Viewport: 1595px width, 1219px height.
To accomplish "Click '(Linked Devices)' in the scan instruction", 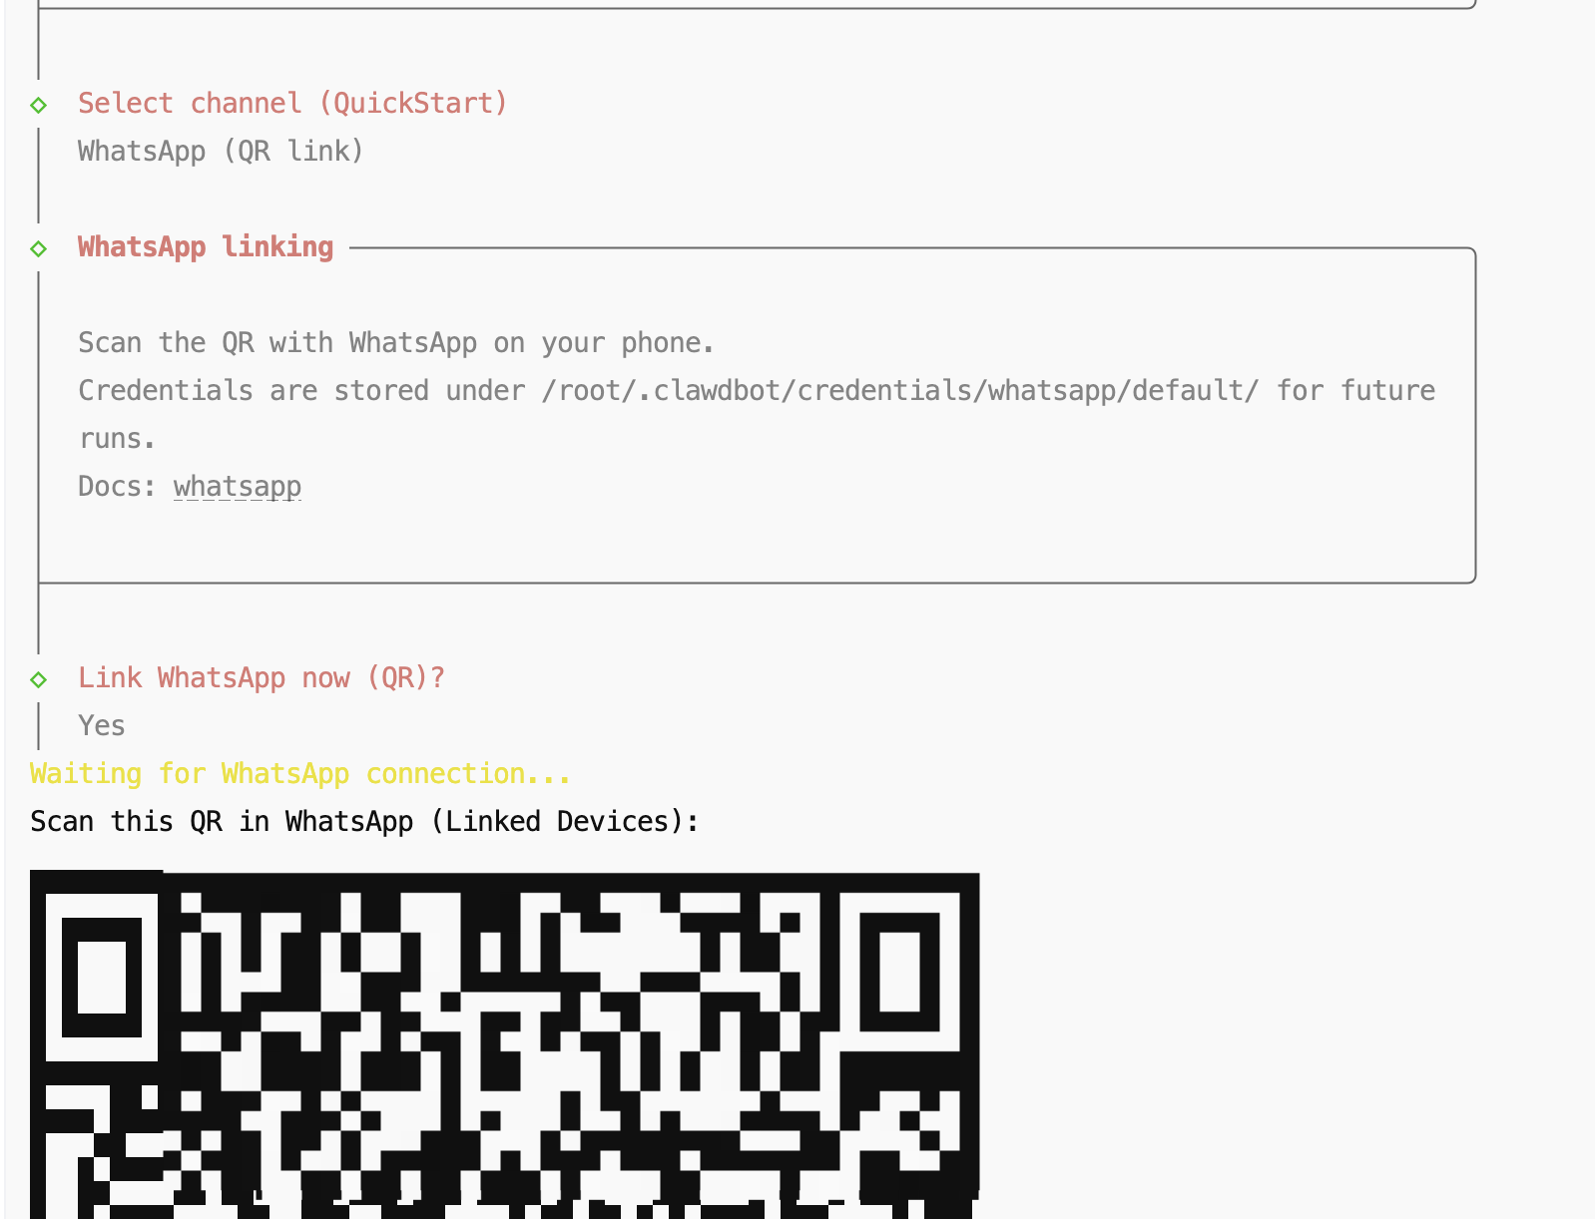I will pyautogui.click(x=565, y=822).
